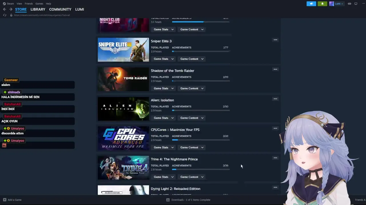
Task: Open the Steam menu
Action: coord(10,4)
